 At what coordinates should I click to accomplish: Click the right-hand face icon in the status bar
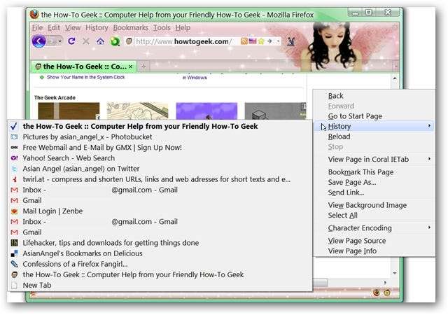(387, 293)
